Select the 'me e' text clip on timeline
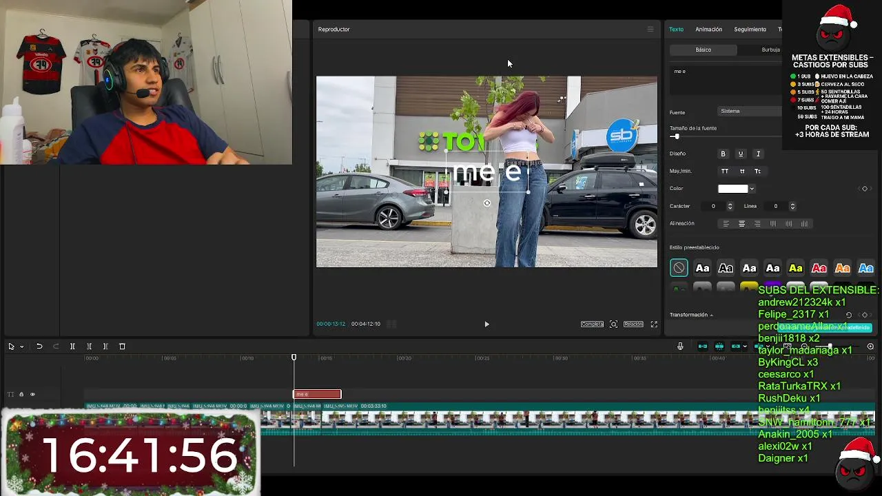Viewport: 882px width, 496px height. pyautogui.click(x=317, y=394)
